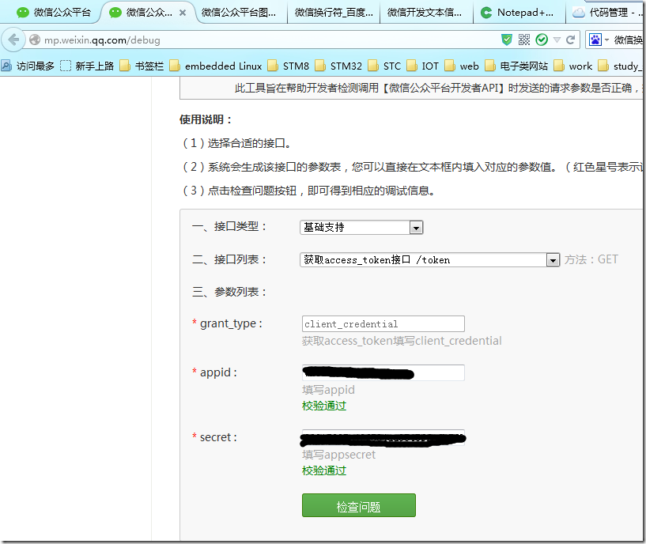Expand address bar history dropdown arrow

click(x=557, y=40)
